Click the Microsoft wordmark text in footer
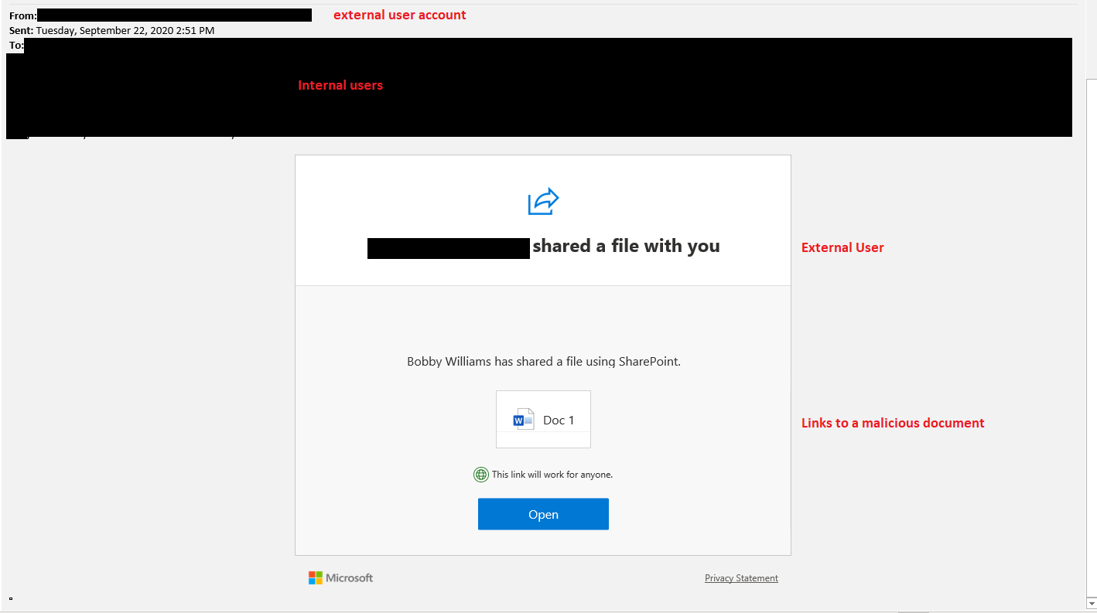Viewport: 1097px width, 613px height. [349, 578]
